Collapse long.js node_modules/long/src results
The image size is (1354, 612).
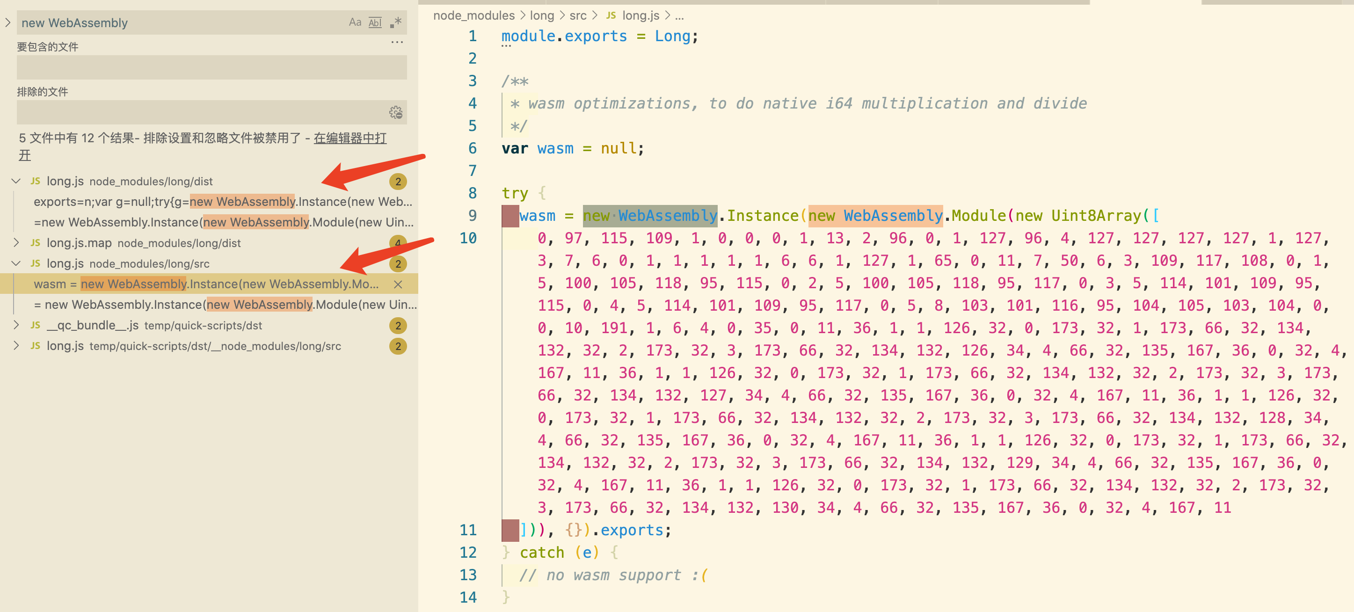pos(16,263)
